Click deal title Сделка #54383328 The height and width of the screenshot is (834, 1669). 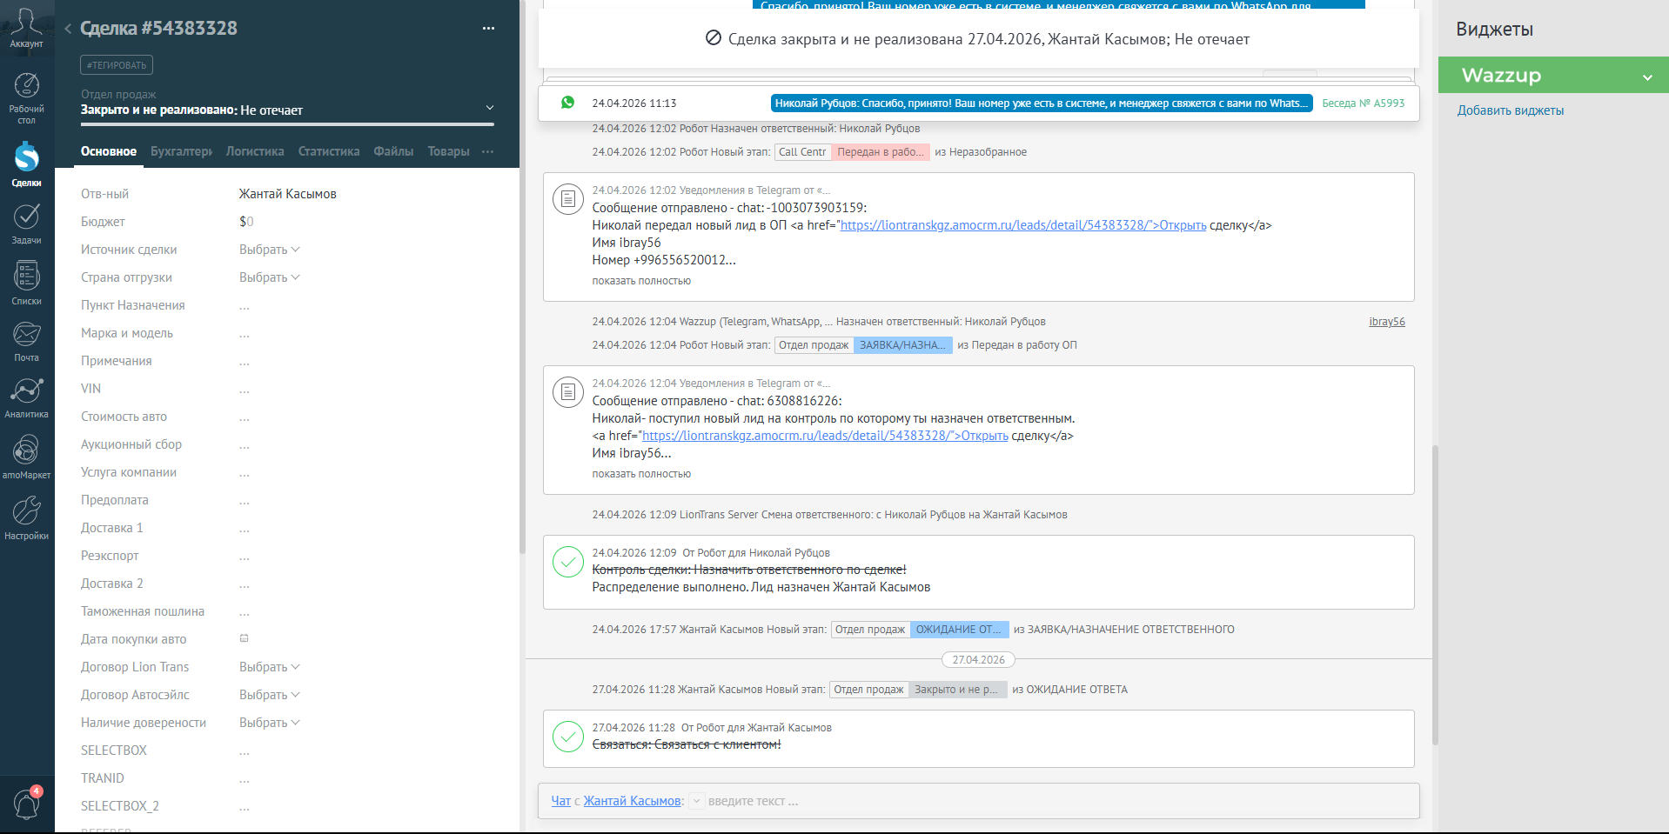158,28
